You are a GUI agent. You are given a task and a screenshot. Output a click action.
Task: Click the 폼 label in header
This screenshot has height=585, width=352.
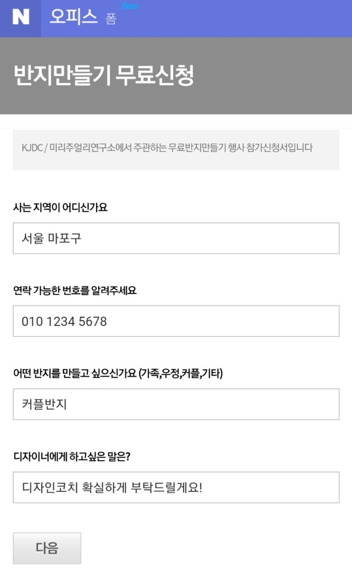pyautogui.click(x=111, y=20)
